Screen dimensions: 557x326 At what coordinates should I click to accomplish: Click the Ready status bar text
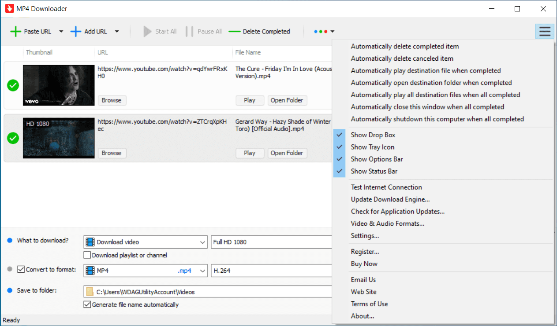point(11,320)
